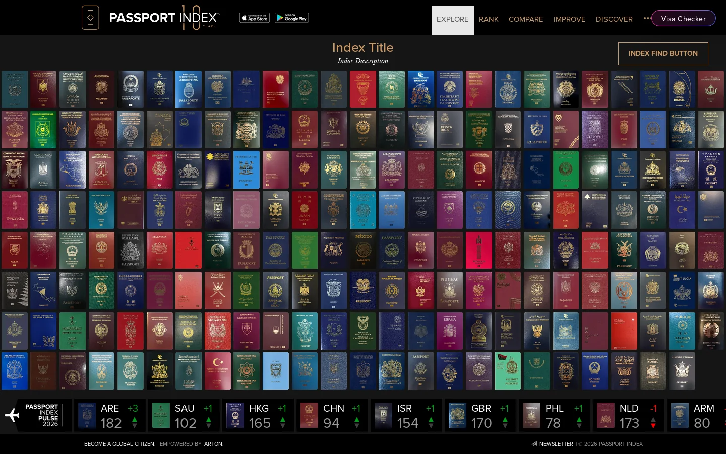This screenshot has height=454, width=726.
Task: Expand the three-dots more menu
Action: point(647,18)
